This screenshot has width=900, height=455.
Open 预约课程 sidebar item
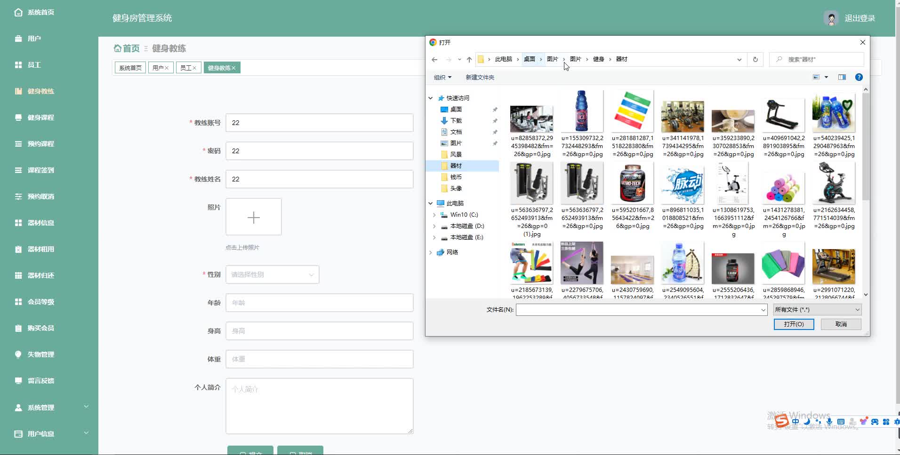click(40, 144)
